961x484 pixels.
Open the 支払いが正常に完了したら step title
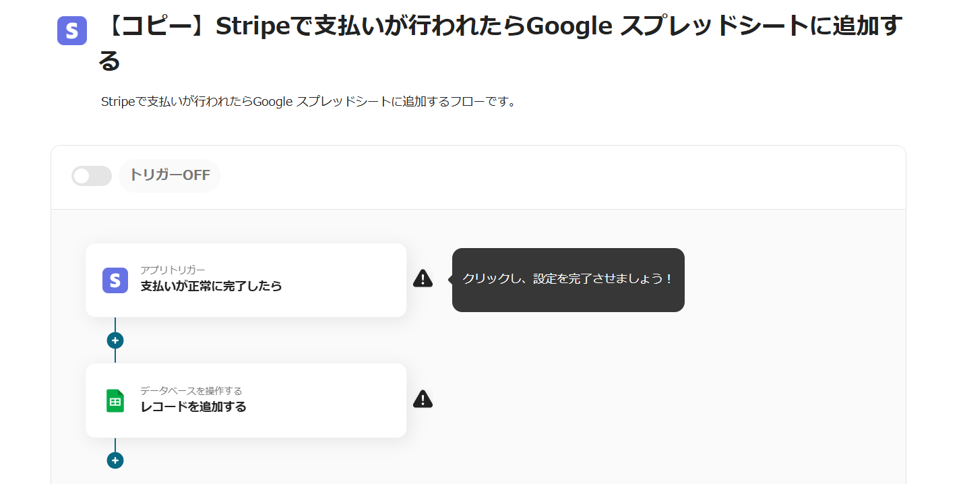coord(211,286)
